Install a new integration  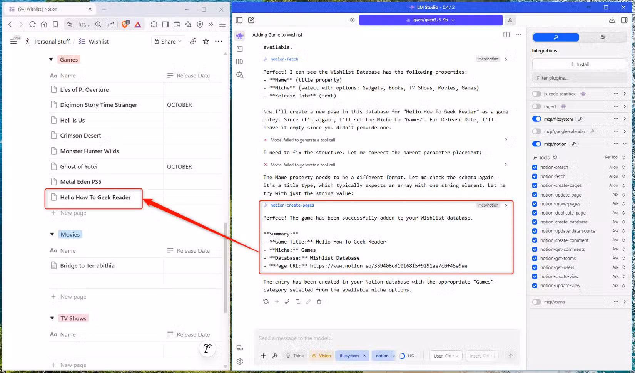coord(579,64)
